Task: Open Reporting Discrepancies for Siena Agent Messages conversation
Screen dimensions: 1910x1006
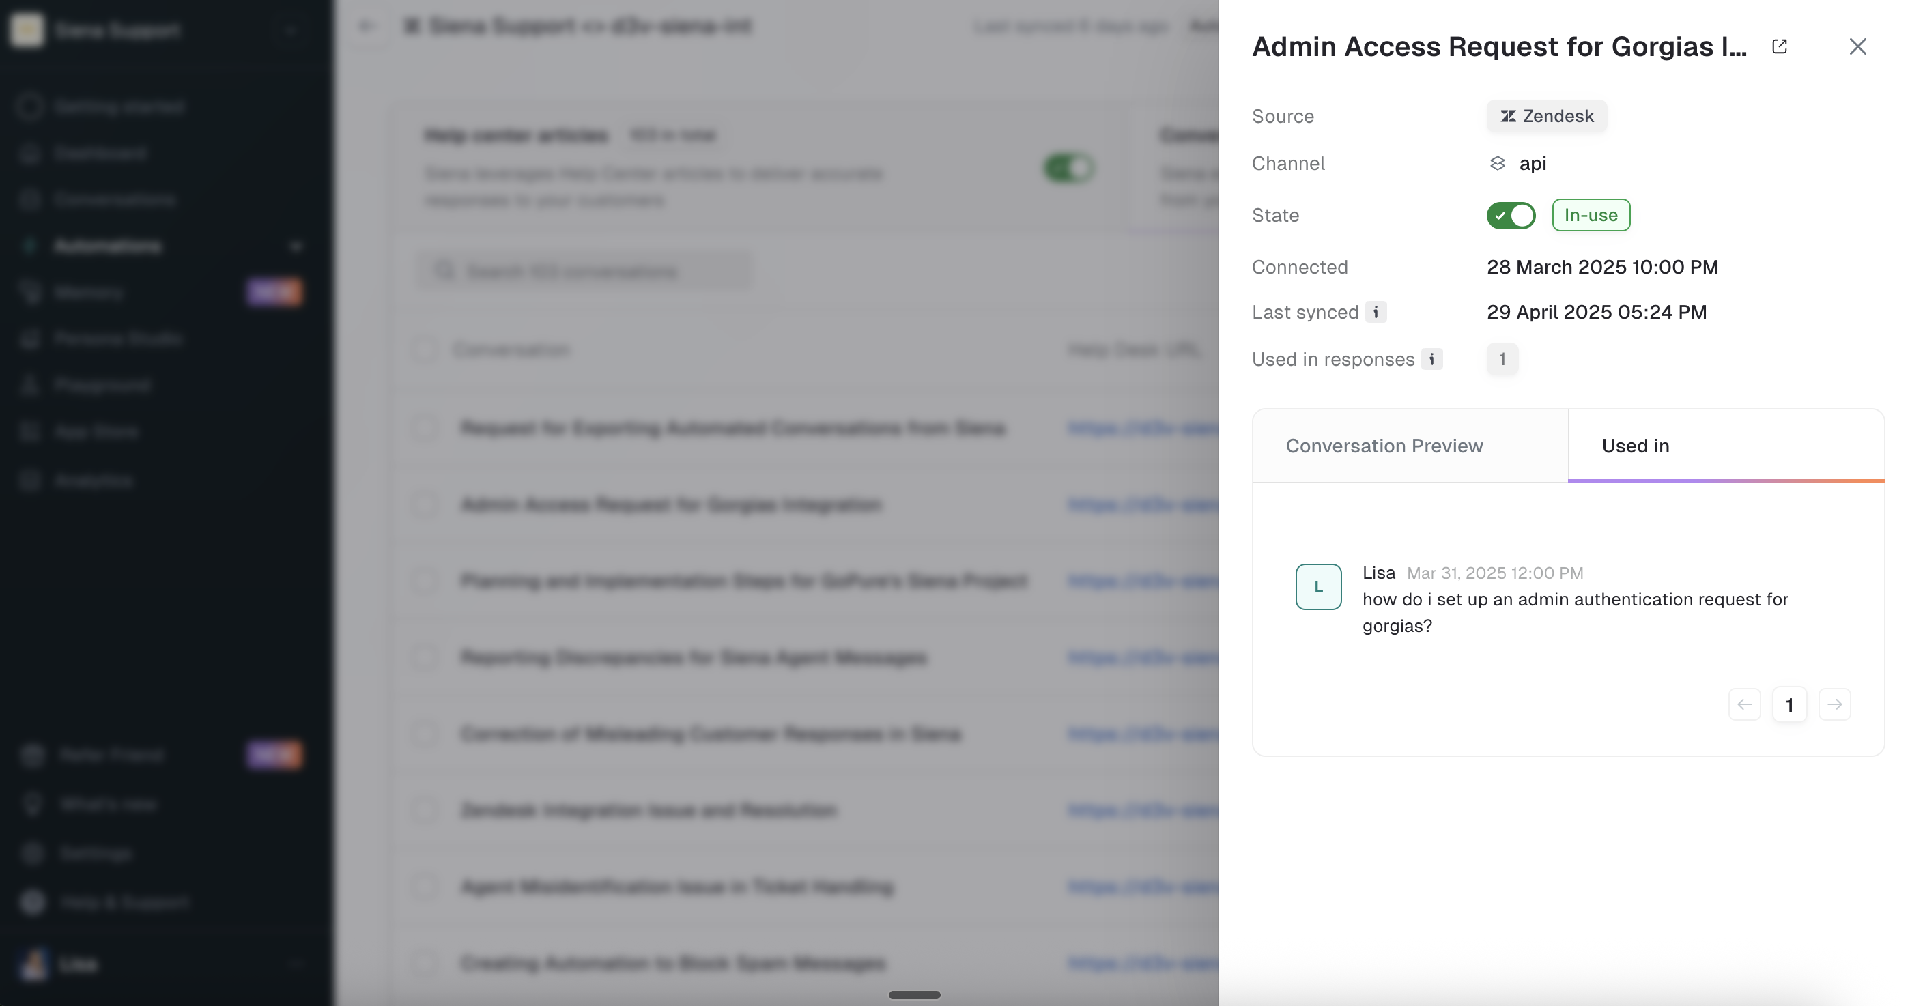Action: (694, 657)
